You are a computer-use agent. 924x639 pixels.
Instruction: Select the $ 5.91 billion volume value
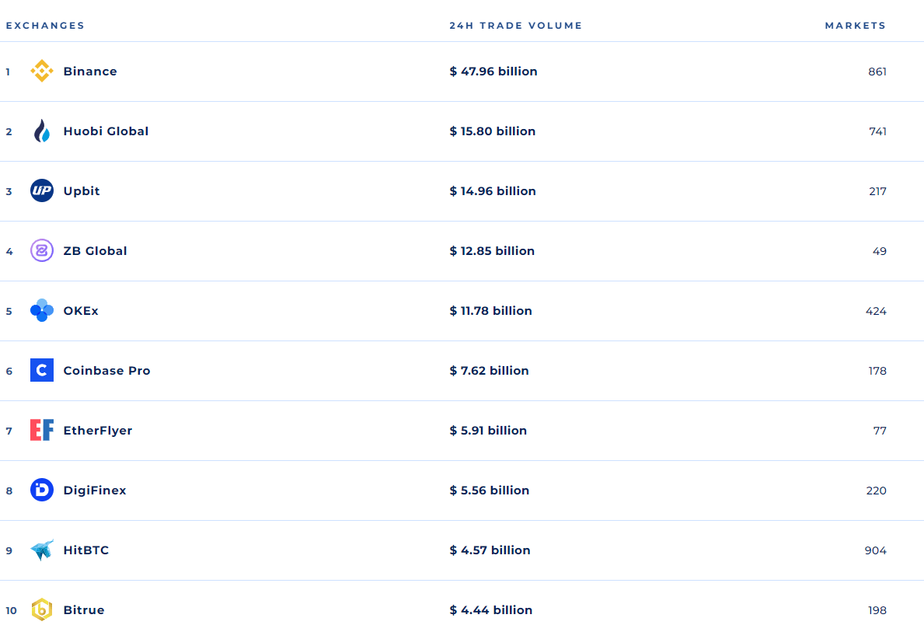coord(488,431)
